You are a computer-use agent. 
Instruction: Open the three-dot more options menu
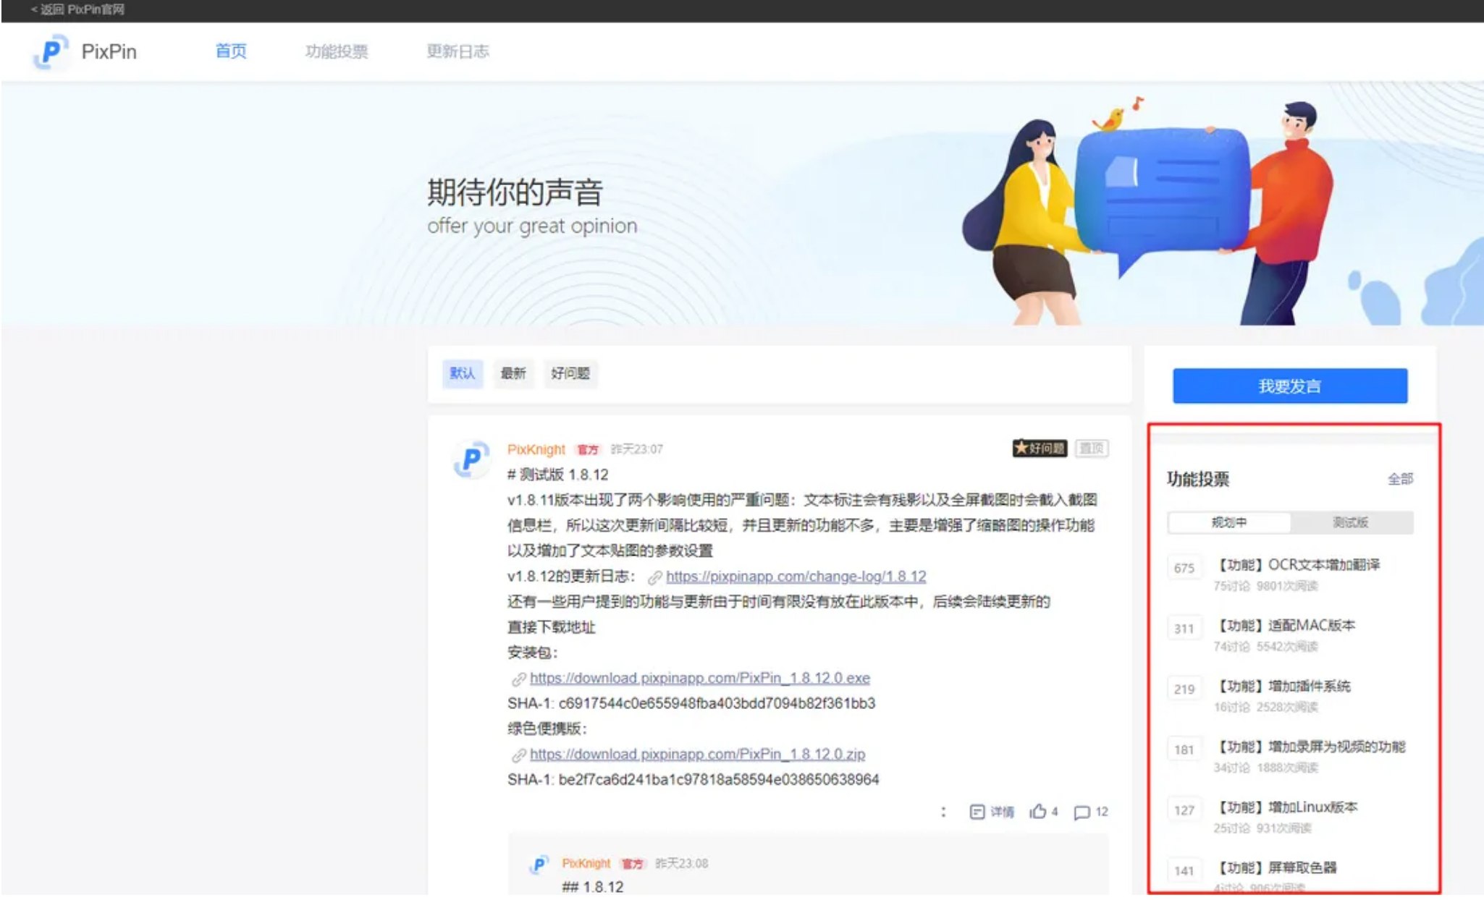click(x=943, y=812)
